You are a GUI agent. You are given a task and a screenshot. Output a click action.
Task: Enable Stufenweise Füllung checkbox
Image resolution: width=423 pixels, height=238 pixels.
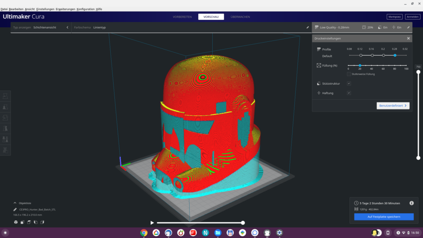(349, 74)
